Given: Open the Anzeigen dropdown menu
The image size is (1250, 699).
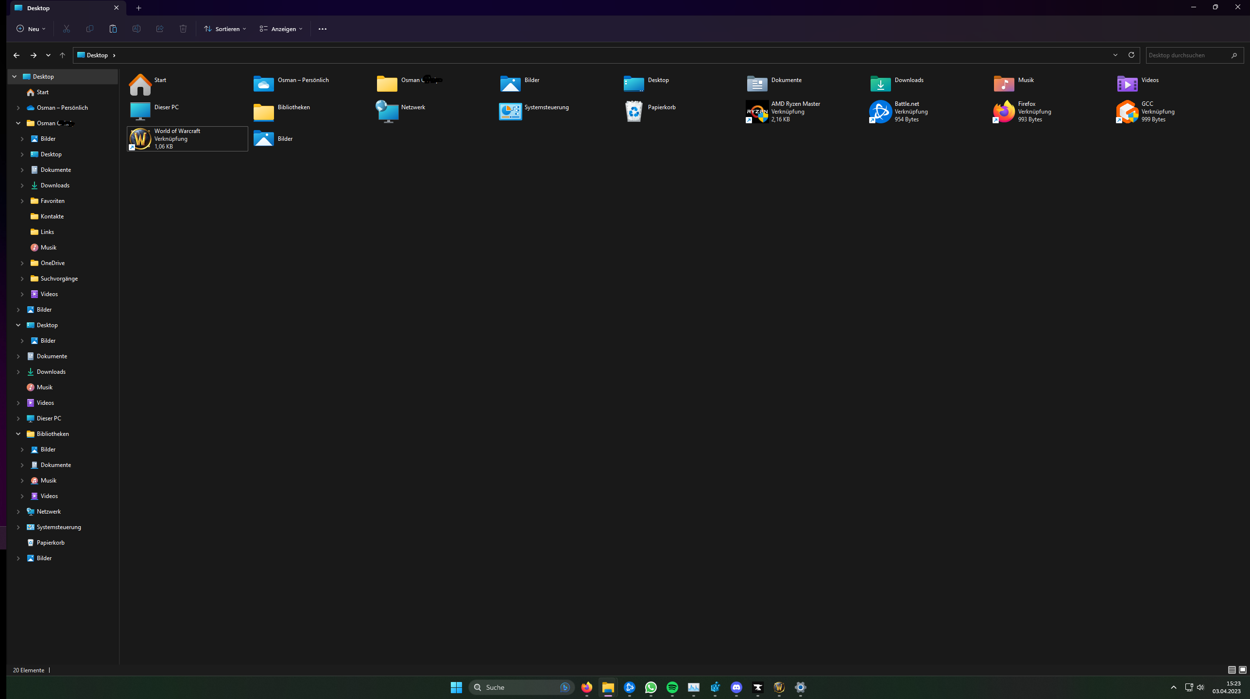Looking at the screenshot, I should [x=281, y=29].
